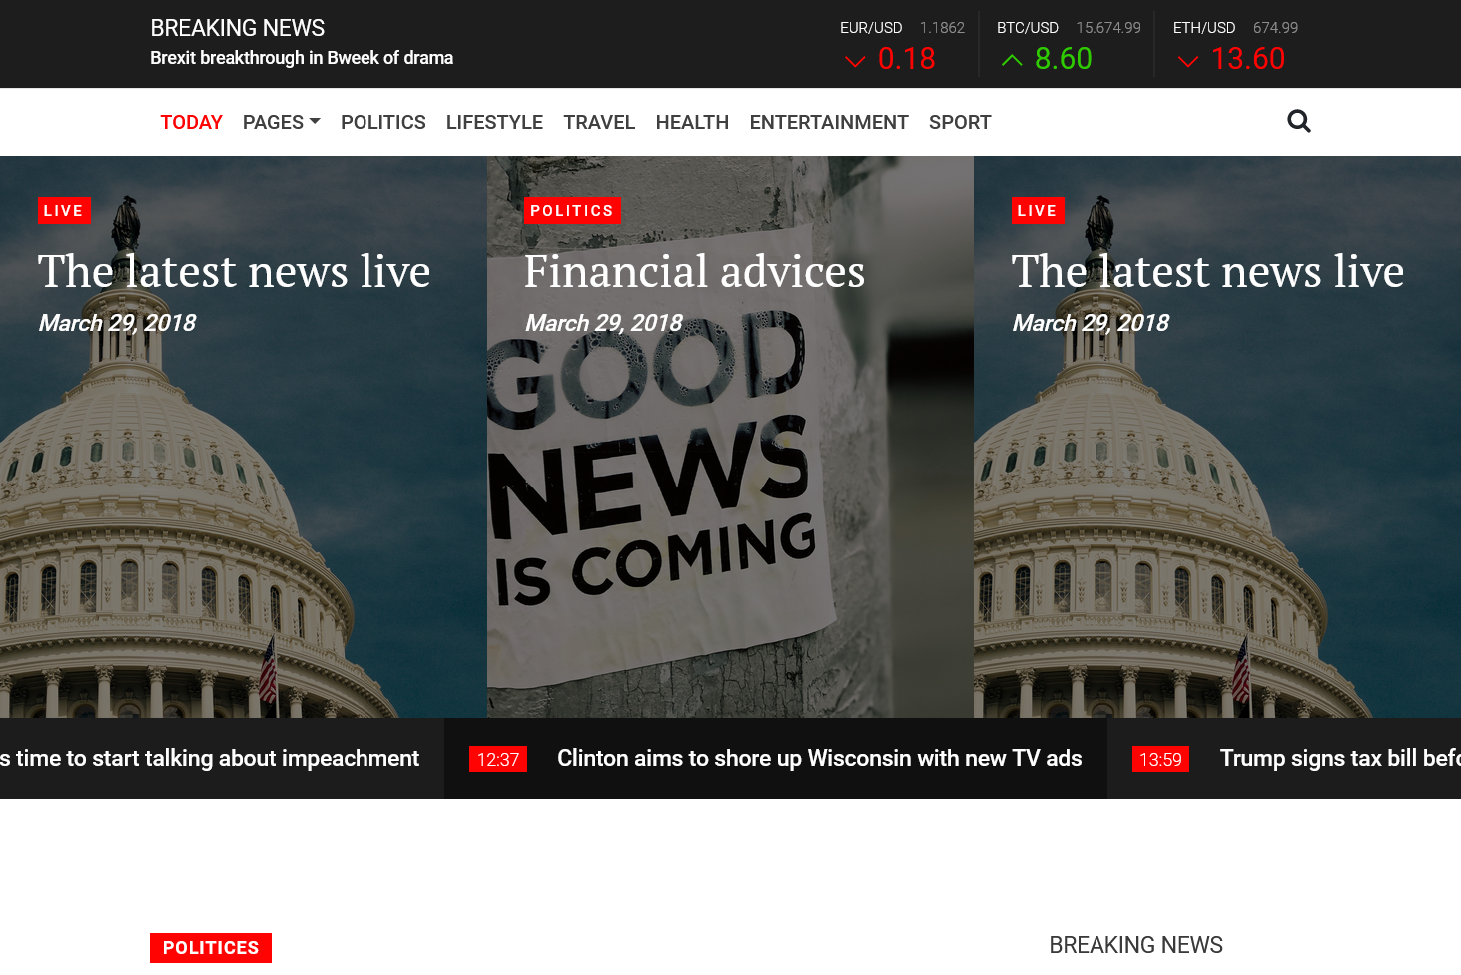The image size is (1461, 975).
Task: Click the 13:59 ticker timestamp
Action: pos(1160,759)
